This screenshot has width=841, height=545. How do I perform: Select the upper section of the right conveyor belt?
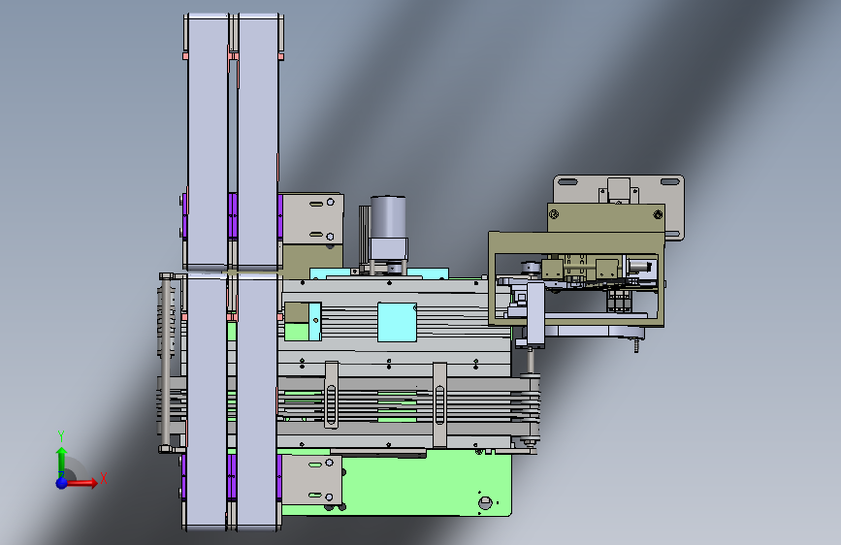tap(258, 143)
